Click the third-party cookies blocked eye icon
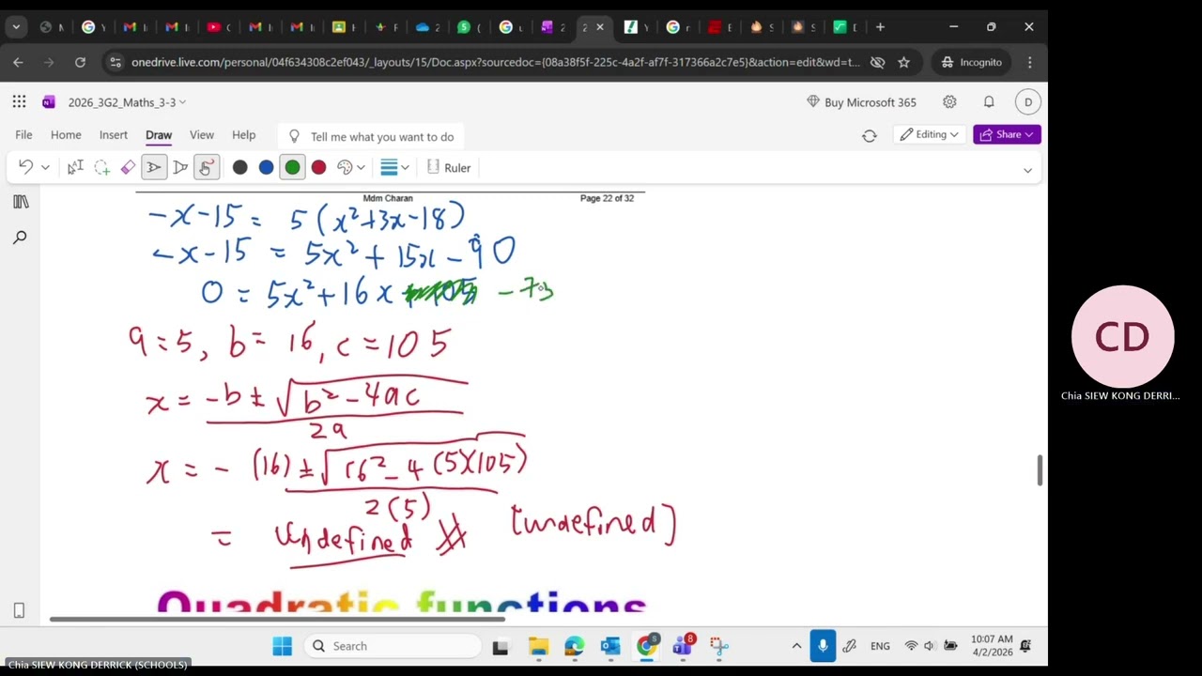This screenshot has height=676, width=1202. pos(877,62)
